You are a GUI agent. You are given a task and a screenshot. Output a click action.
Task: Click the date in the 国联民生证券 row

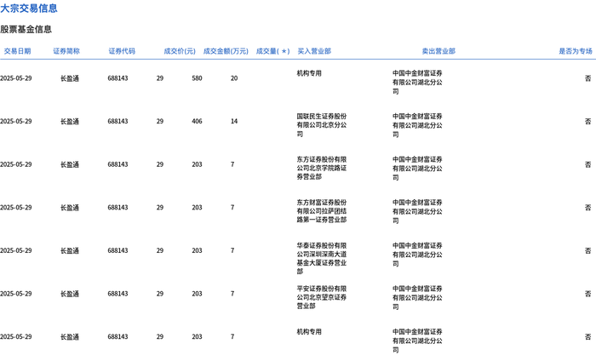coord(16,121)
